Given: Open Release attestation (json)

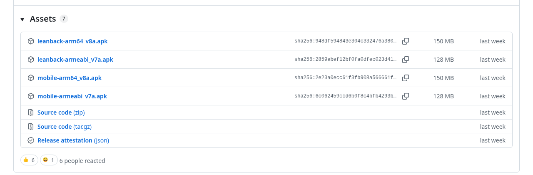Looking at the screenshot, I should (73, 140).
